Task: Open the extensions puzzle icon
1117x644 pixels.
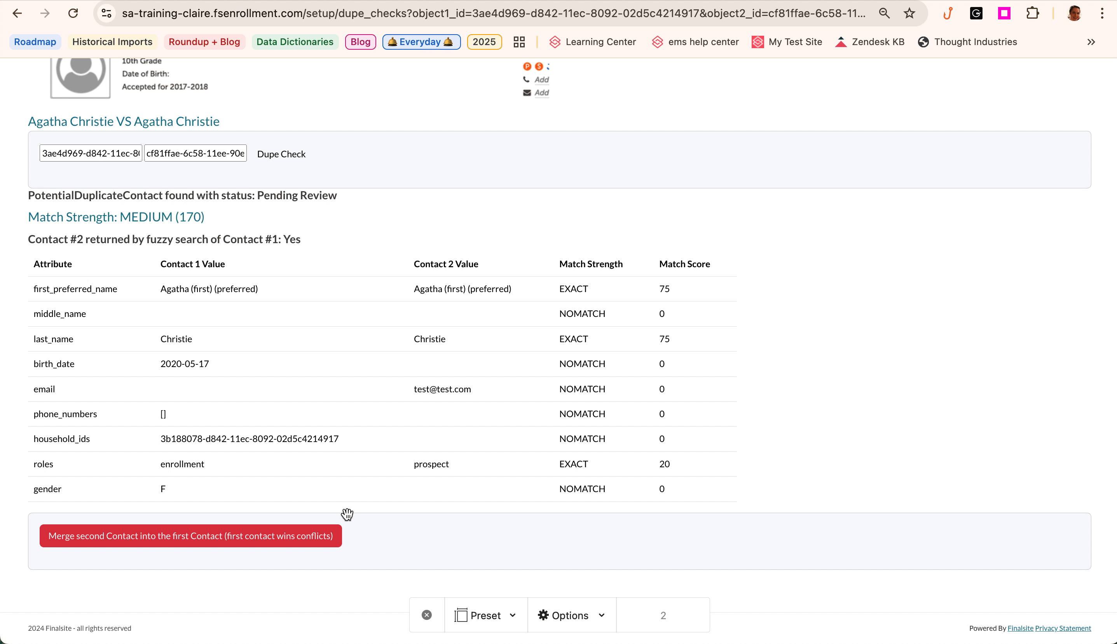Action: (1033, 13)
